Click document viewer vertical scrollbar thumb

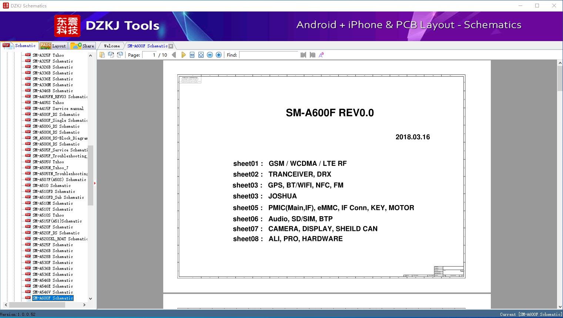[x=560, y=79]
